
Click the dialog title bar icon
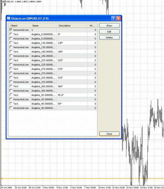coord(9,18)
